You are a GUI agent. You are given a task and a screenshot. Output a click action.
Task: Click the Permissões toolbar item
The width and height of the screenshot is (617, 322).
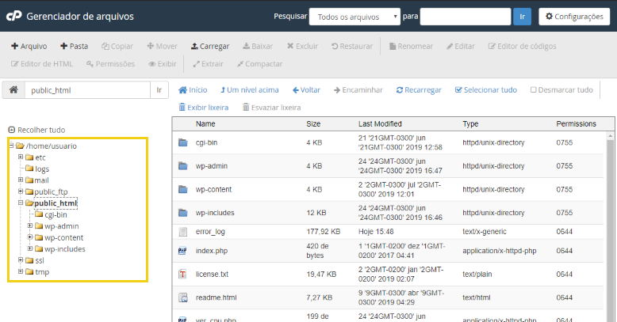pos(110,63)
